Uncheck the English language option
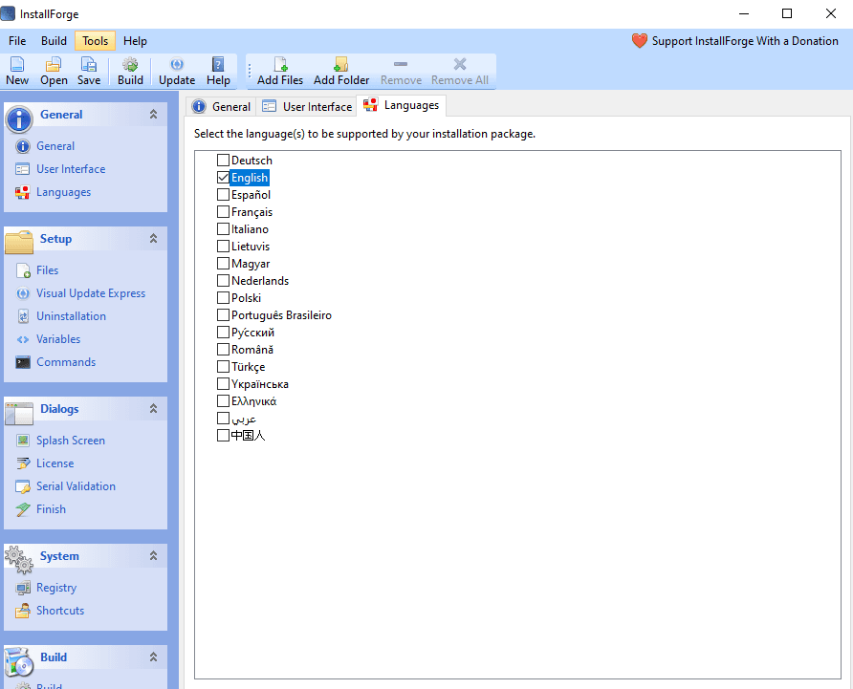The width and height of the screenshot is (853, 689). pyautogui.click(x=222, y=177)
